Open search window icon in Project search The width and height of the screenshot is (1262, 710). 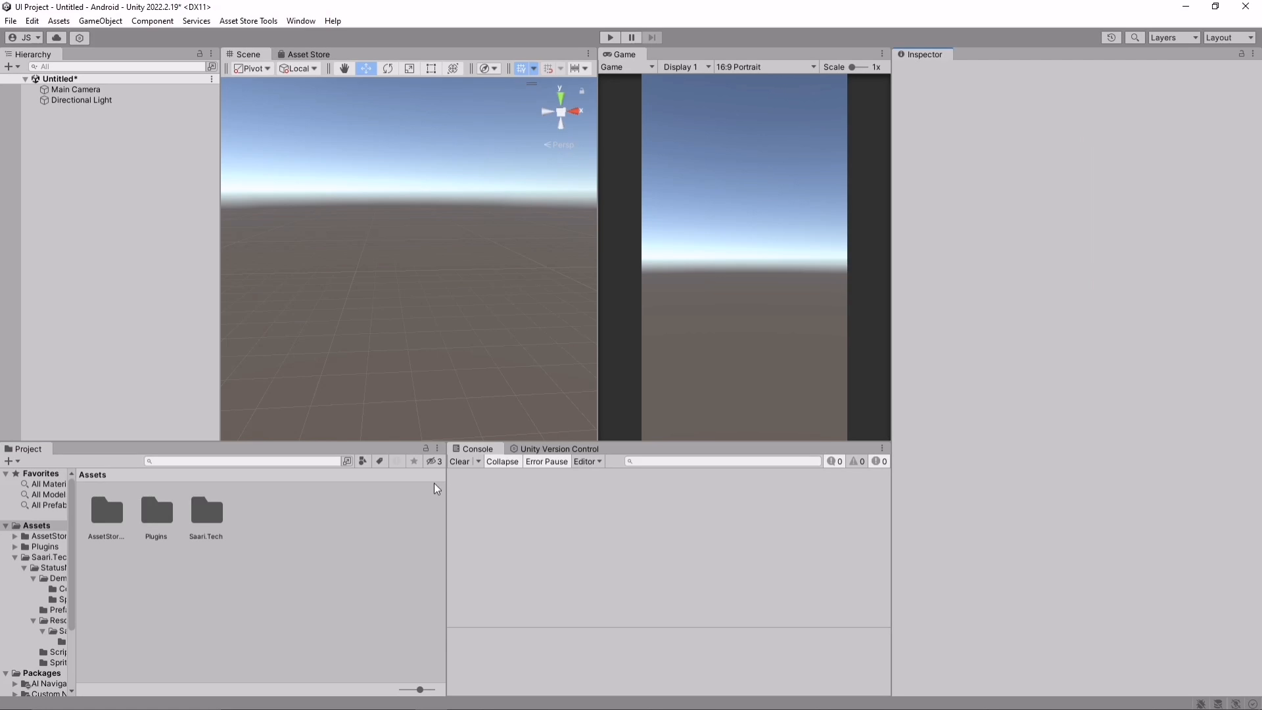pyautogui.click(x=347, y=461)
